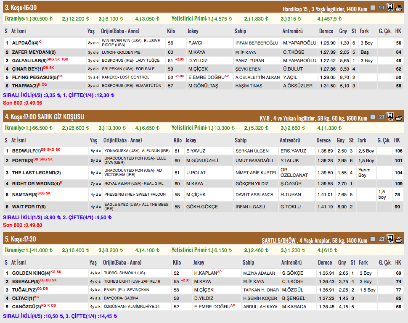Select THE LAST LEGEND horse name
This screenshot has width=408, height=323.
34,173
